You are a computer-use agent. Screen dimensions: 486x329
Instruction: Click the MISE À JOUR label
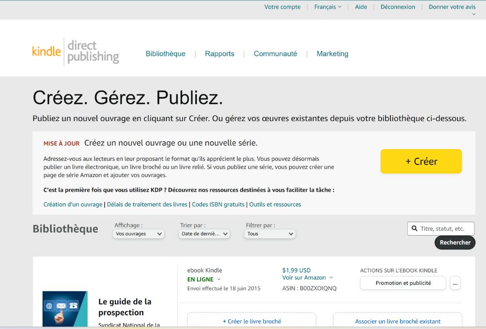(x=61, y=143)
